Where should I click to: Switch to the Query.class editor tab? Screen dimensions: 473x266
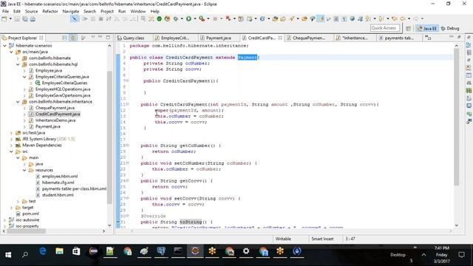[134, 38]
